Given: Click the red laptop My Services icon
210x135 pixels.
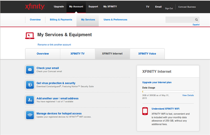Looking at the screenshot, I should coord(30,36).
